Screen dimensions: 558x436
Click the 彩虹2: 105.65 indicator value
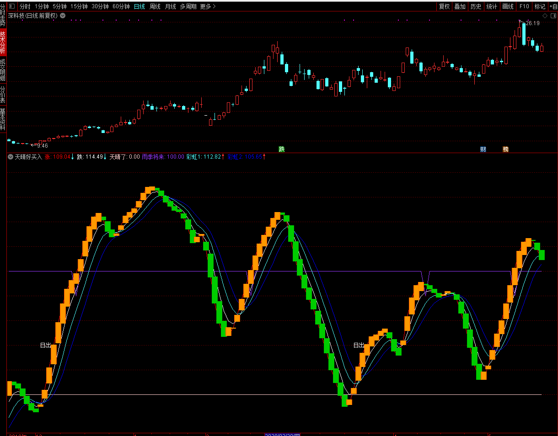tap(247, 157)
